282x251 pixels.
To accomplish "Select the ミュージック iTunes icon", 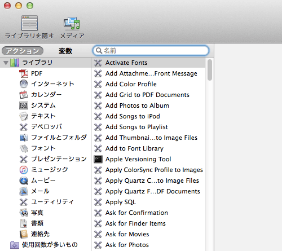I will point(24,170).
